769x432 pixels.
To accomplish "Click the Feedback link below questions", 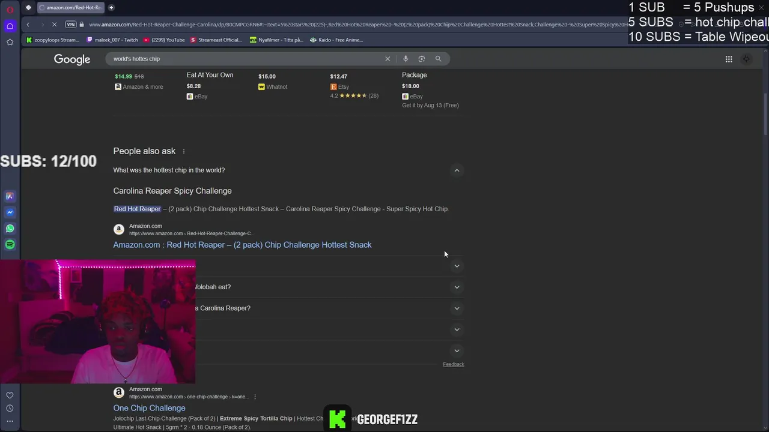I will (454, 364).
